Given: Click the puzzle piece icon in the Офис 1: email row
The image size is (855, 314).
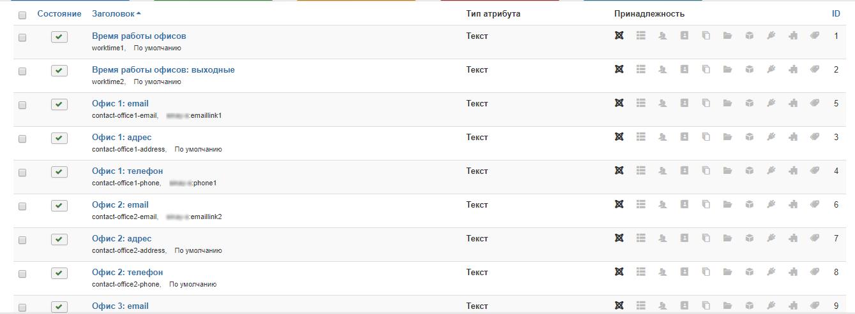Looking at the screenshot, I should [793, 103].
